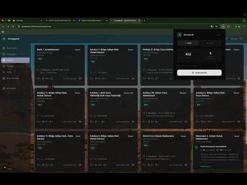Image resolution: width=247 pixels, height=185 pixels.
Task: Click round footer icon on Antalya 7. Bölge card
Action: [133, 79]
